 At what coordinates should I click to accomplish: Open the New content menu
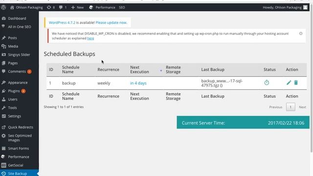pos(77,7)
